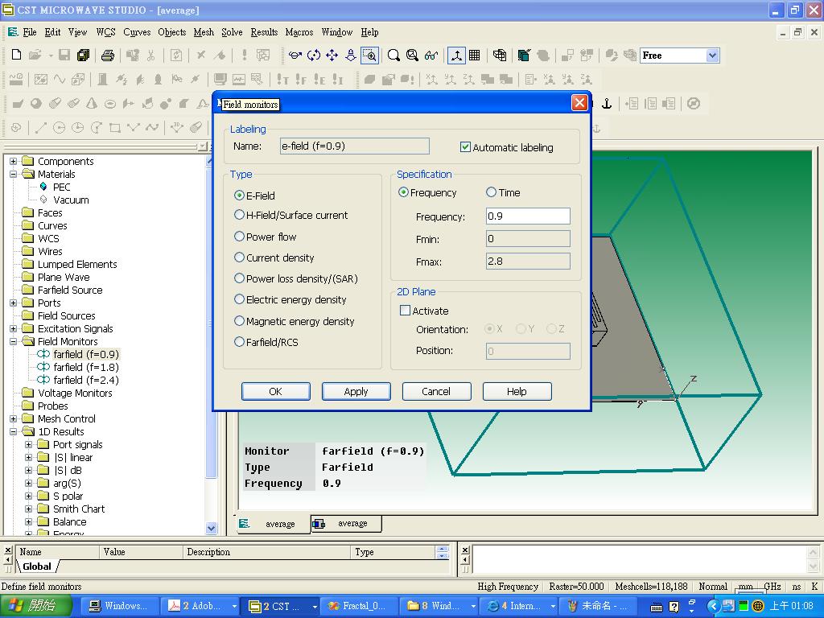
Task: Click the Help button in dialog
Action: 517,392
